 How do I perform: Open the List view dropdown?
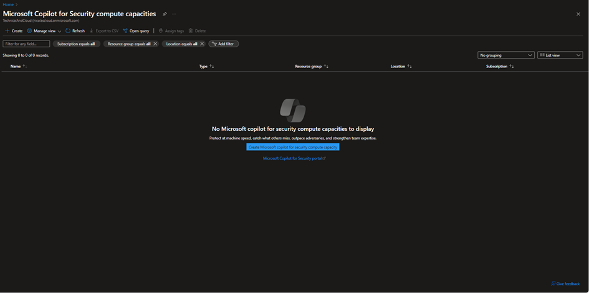click(560, 55)
